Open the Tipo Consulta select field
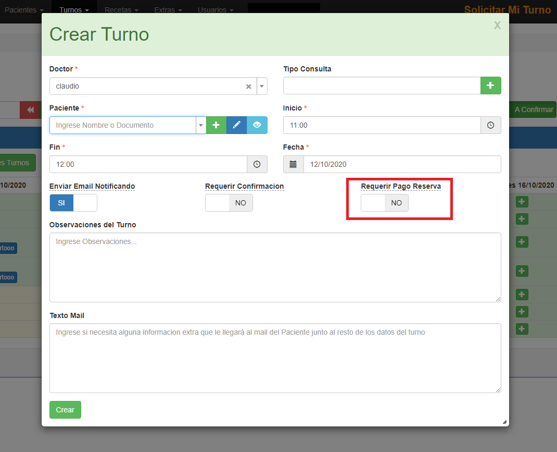Screen dimensions: 557x452 coord(381,85)
